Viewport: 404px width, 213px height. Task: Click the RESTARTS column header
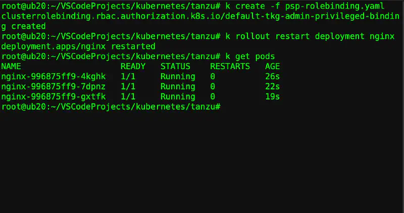click(230, 66)
